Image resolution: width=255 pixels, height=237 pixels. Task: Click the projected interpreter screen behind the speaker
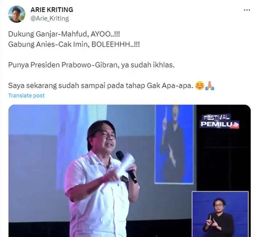pos(174,144)
